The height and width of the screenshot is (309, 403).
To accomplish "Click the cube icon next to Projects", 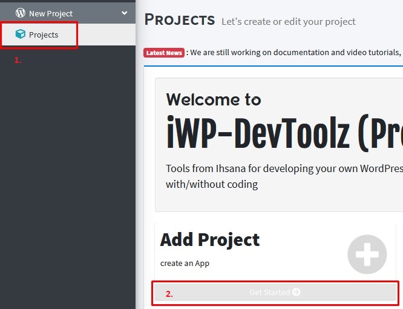I will click(21, 35).
